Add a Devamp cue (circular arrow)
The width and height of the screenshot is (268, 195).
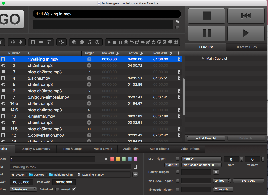(137, 42)
